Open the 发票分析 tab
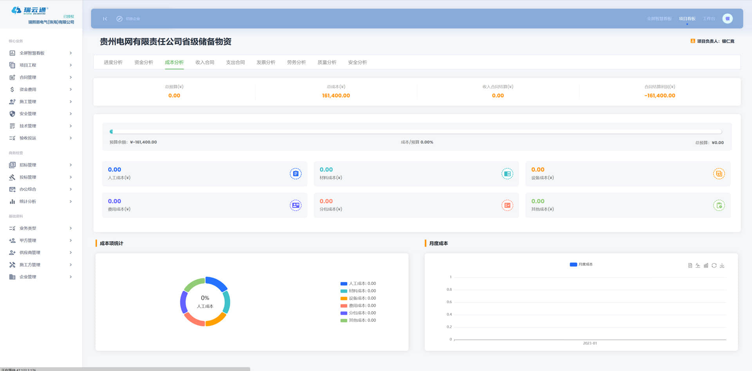Viewport: 752px width, 371px height. coord(266,63)
